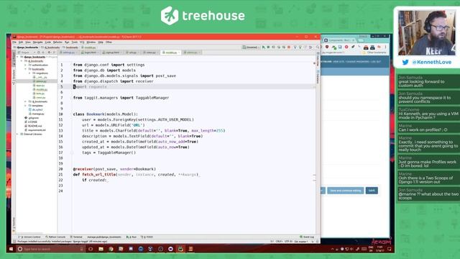Viewport: 460px width, 259px height.
Task: Click the @KennethLove Twitter handle
Action: tap(431, 63)
